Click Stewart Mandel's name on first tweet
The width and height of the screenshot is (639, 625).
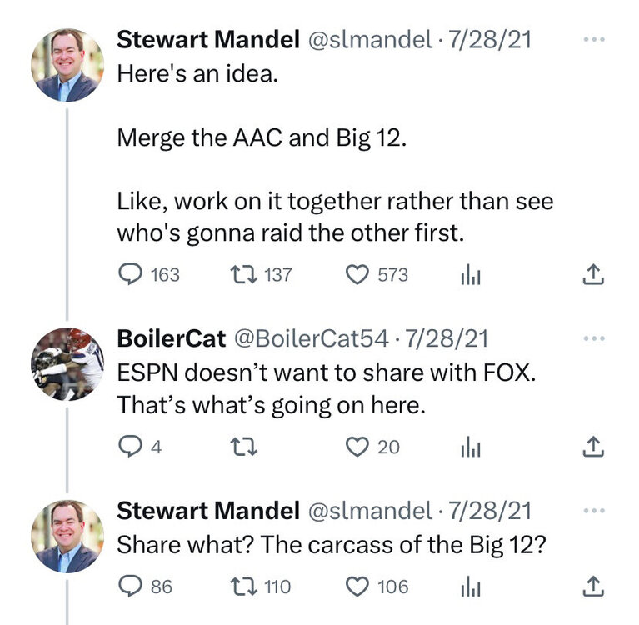pyautogui.click(x=207, y=40)
